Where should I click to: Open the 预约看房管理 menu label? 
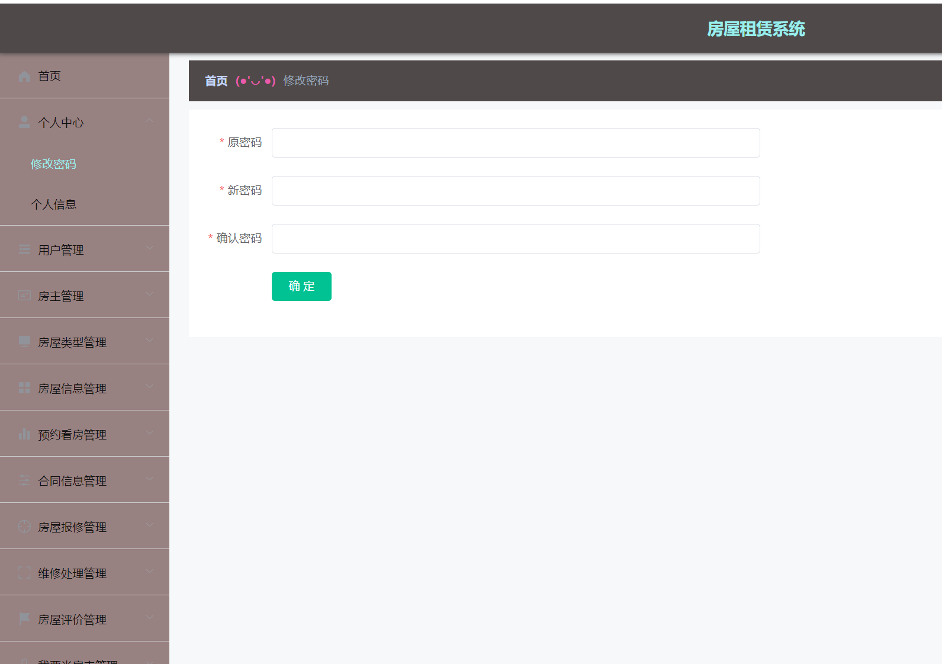(x=72, y=435)
